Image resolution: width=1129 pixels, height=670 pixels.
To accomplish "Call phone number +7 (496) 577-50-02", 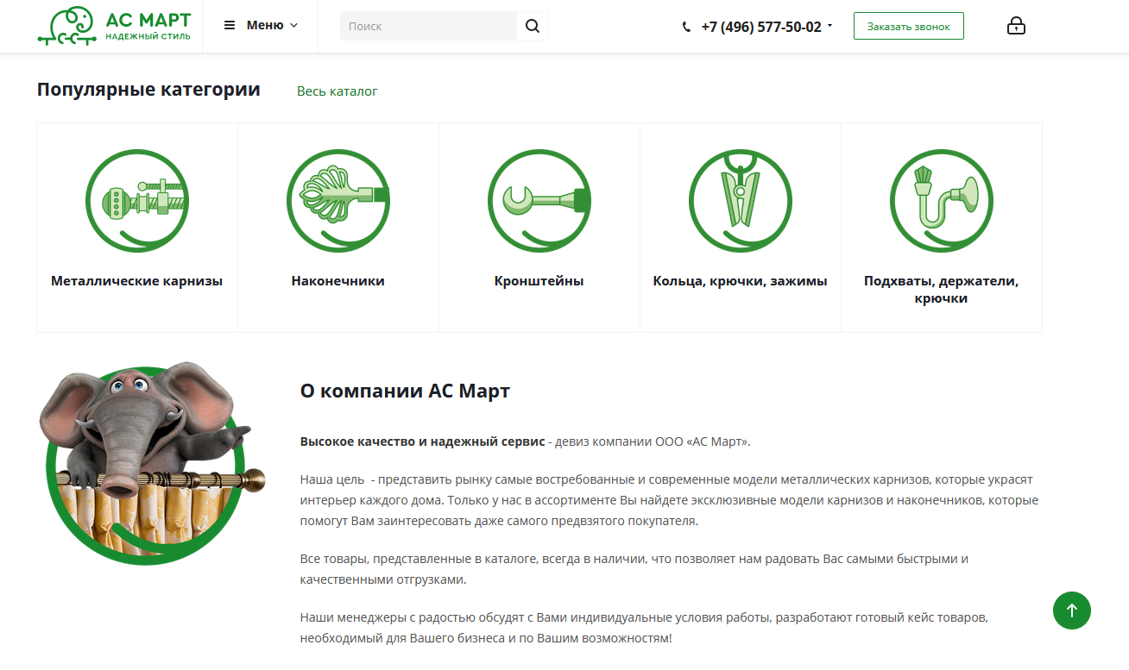I will [x=761, y=27].
